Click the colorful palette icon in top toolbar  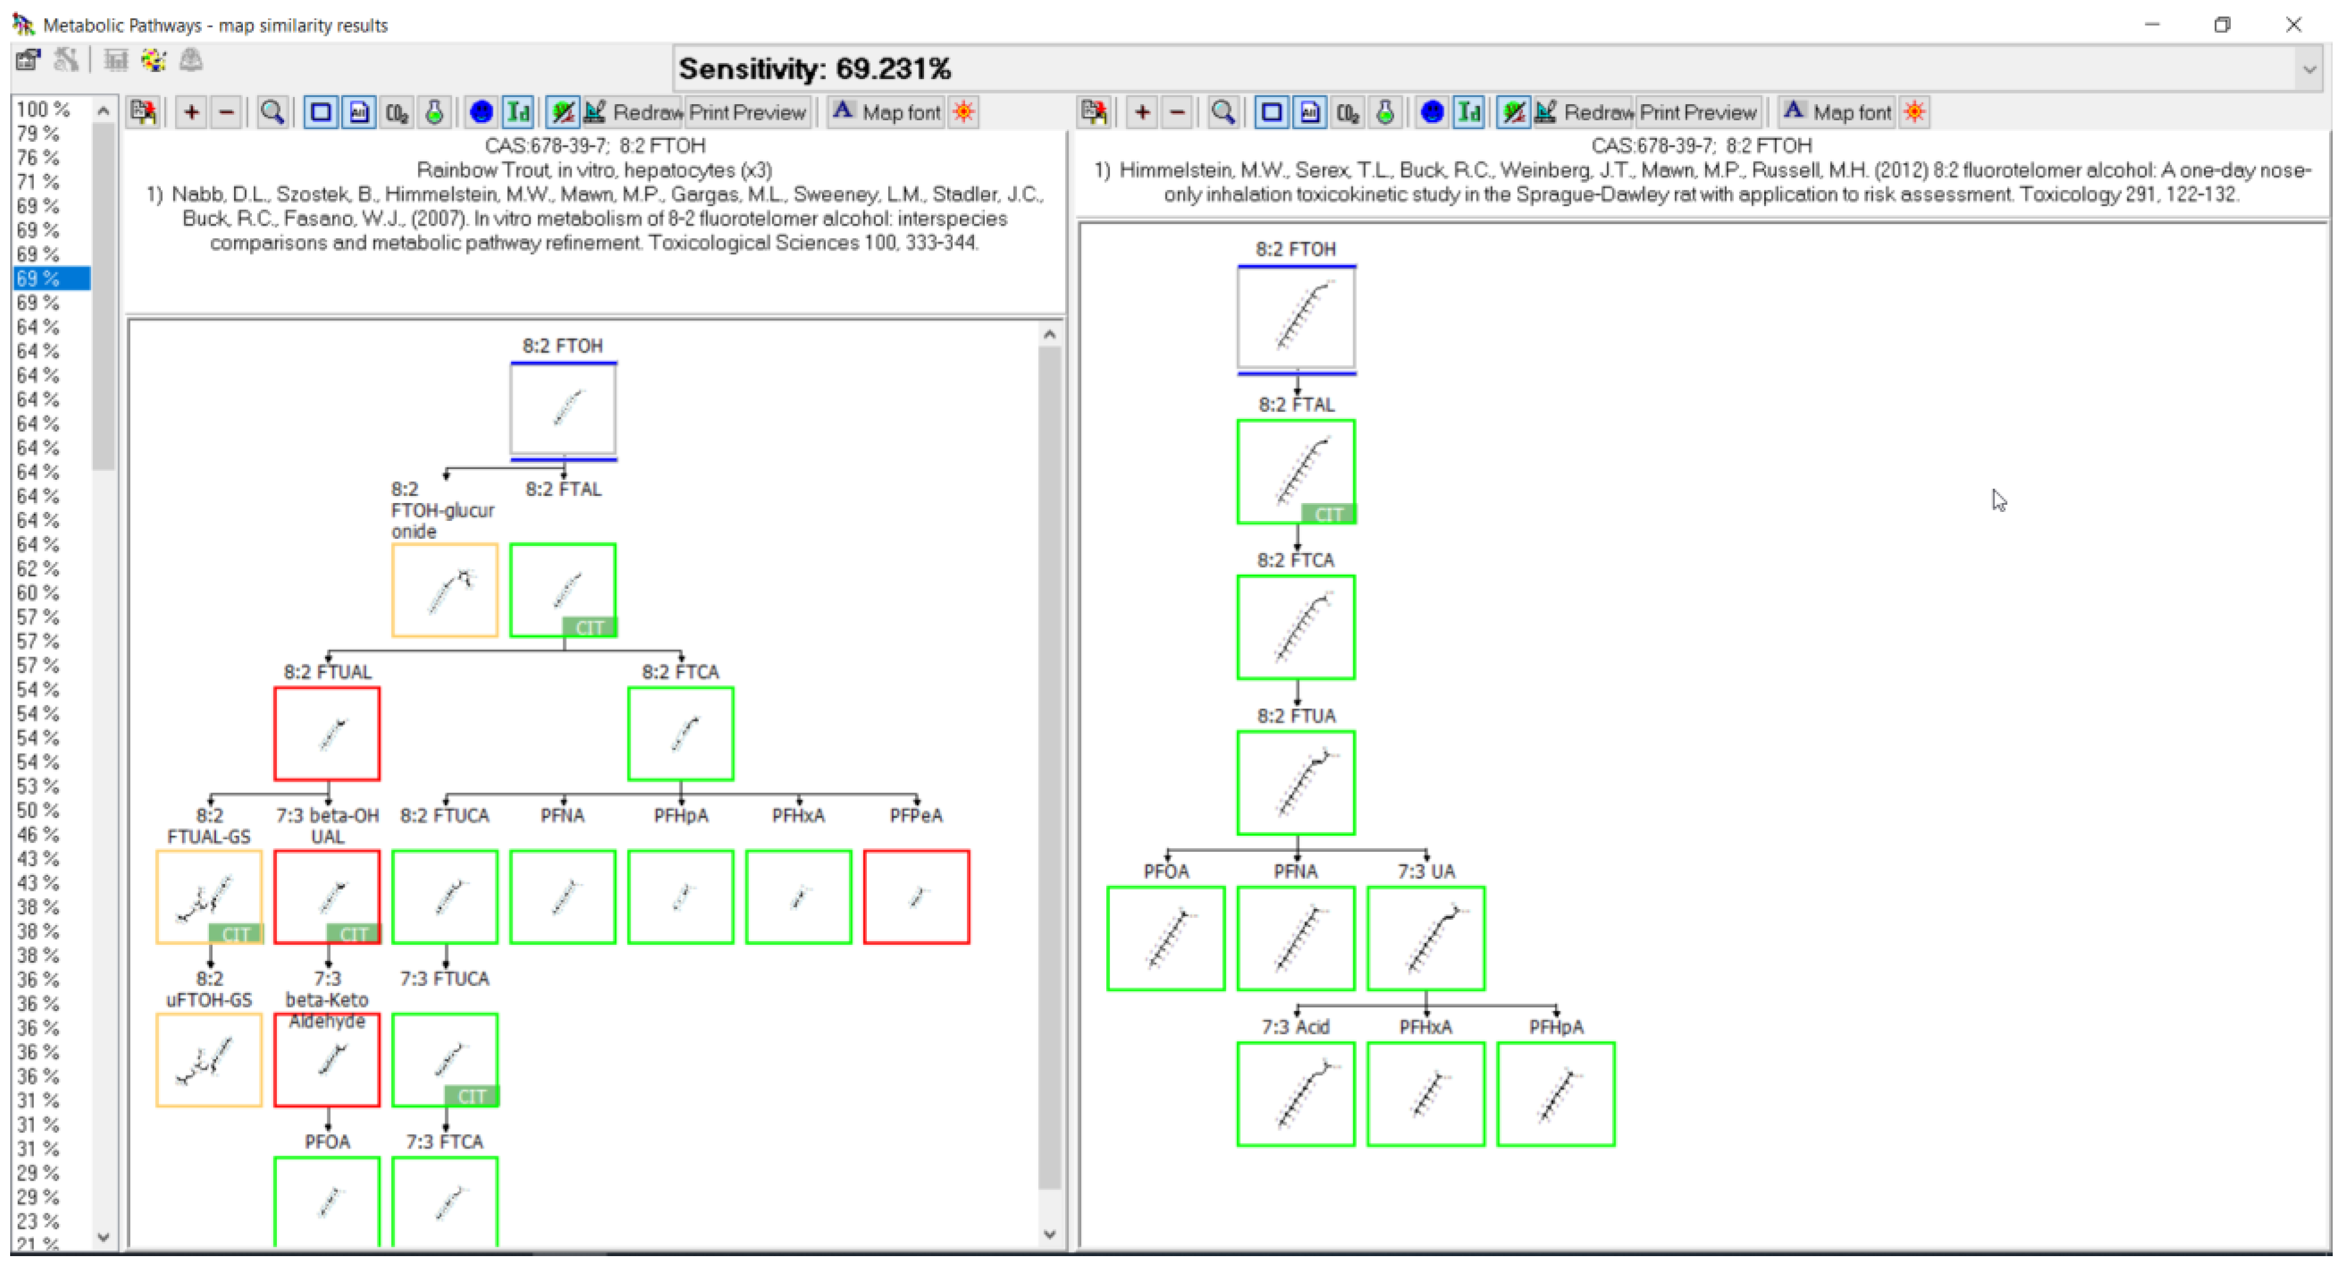153,61
